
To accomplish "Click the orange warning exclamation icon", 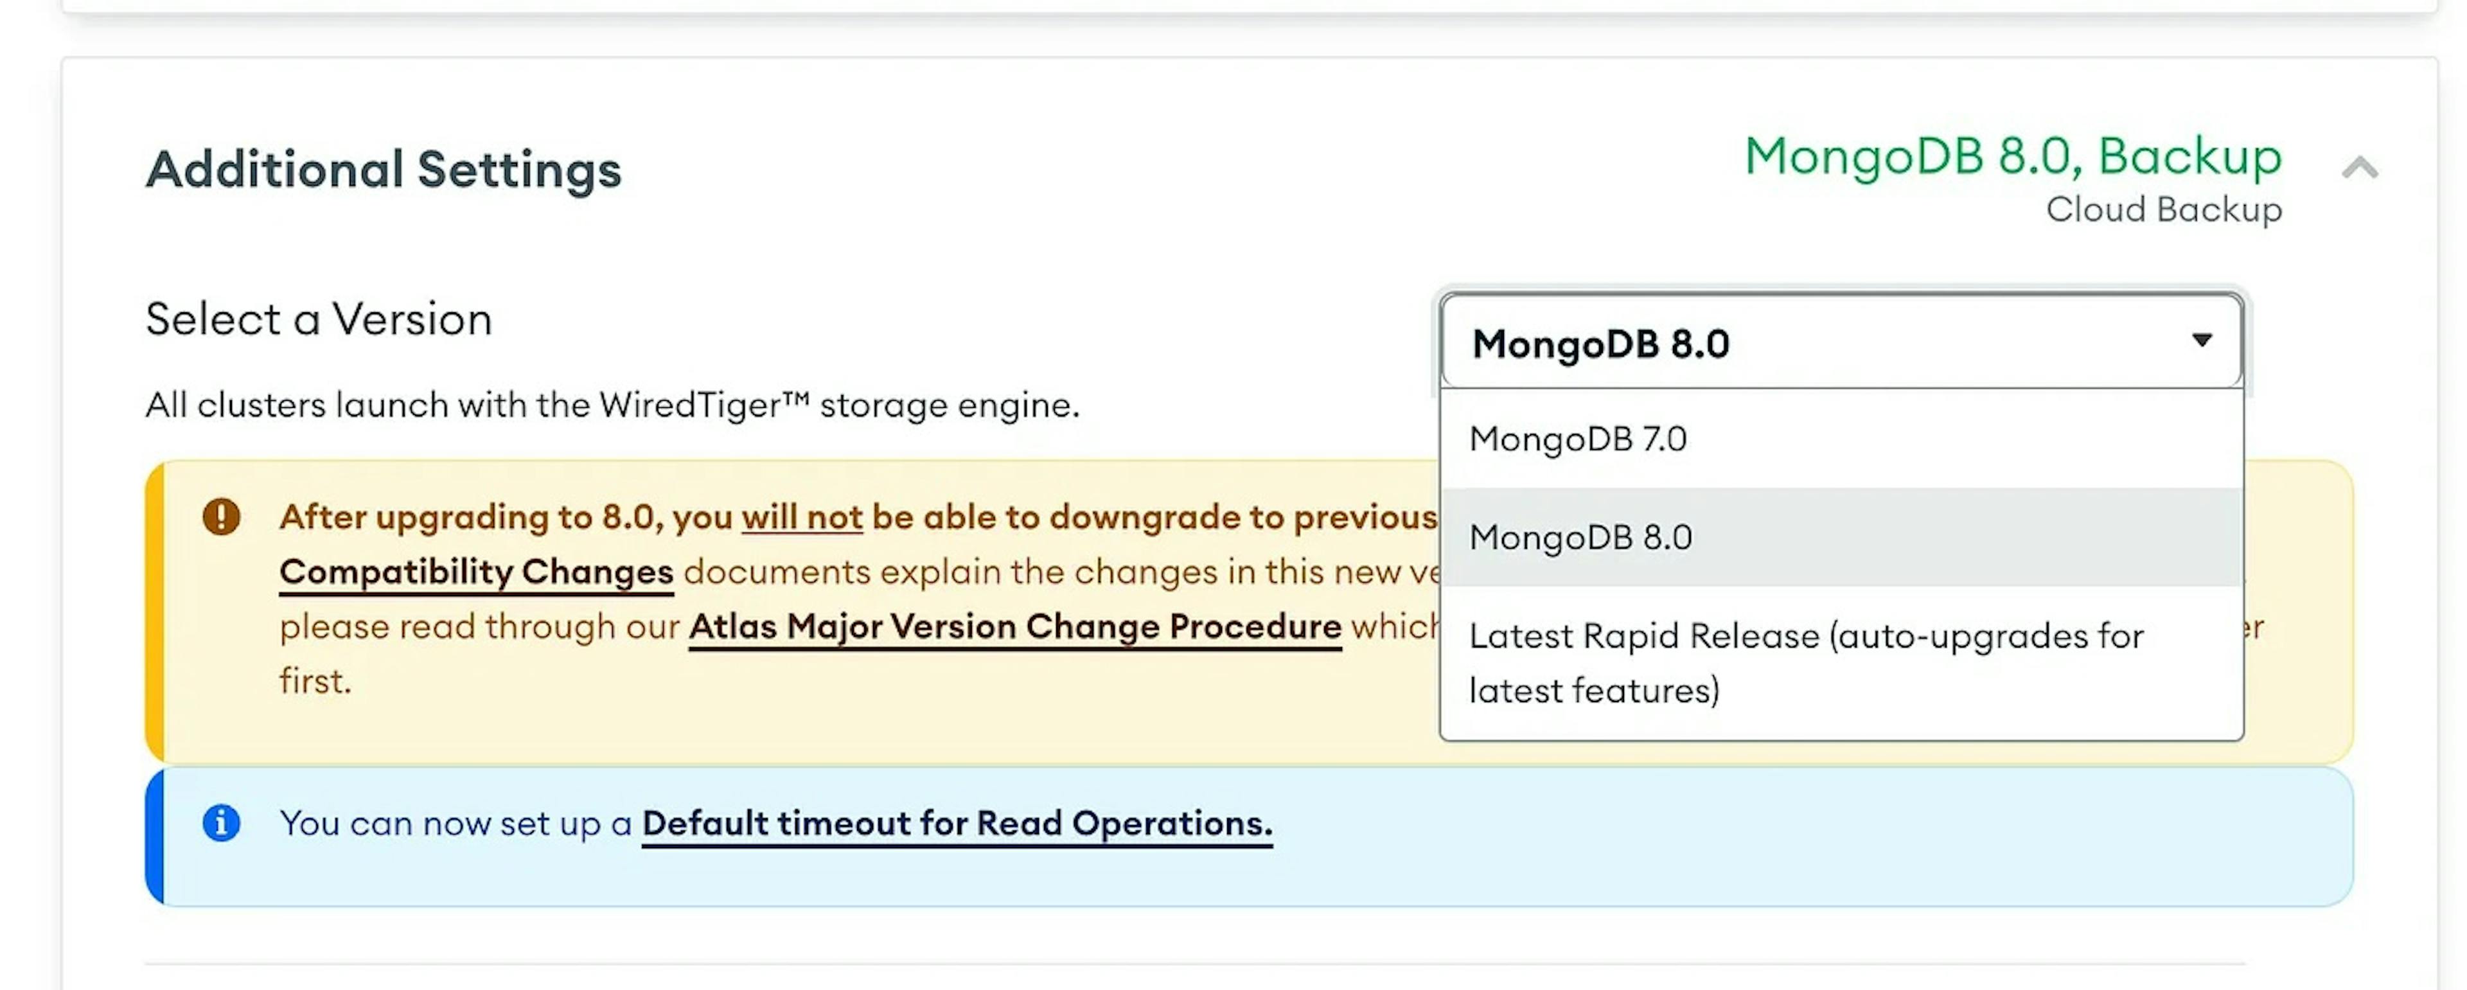I will coord(221,517).
